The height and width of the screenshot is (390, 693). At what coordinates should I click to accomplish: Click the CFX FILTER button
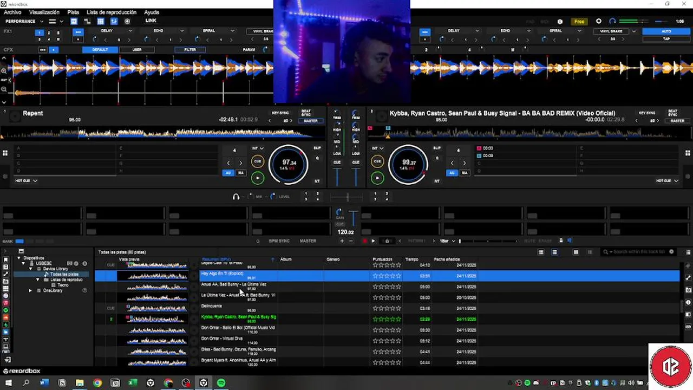(x=190, y=50)
